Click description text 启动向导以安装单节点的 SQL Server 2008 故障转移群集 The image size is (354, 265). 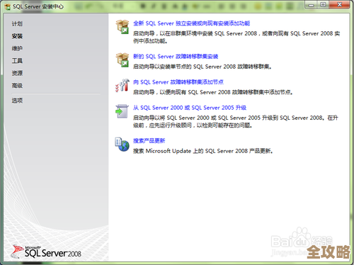[x=202, y=67]
